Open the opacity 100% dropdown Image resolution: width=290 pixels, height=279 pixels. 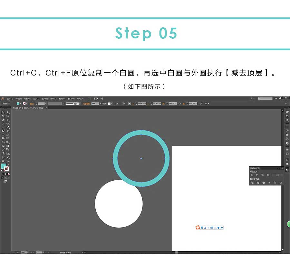click(101, 104)
